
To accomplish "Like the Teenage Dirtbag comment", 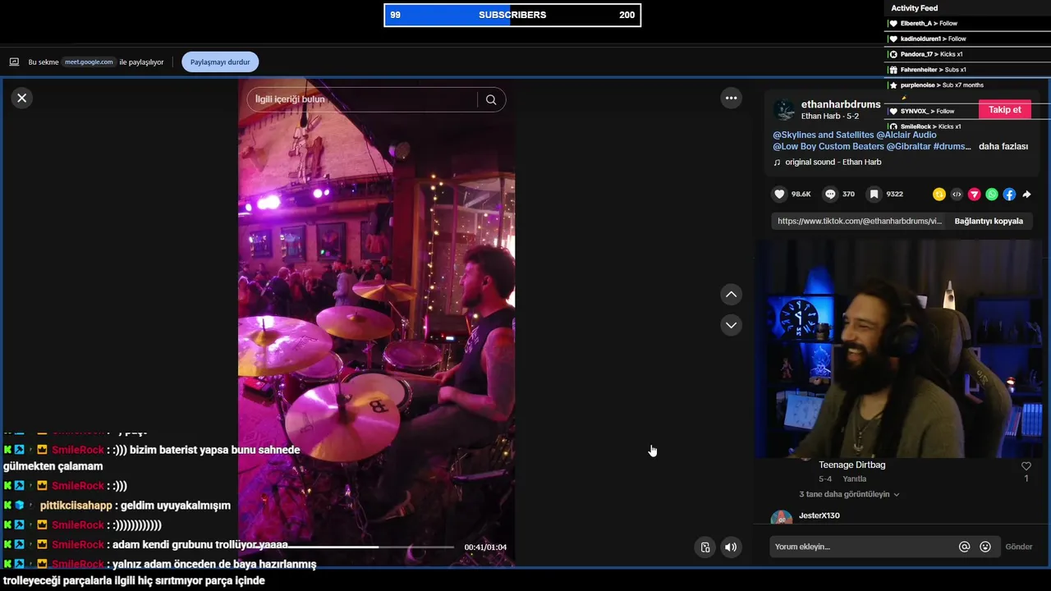I will pyautogui.click(x=1026, y=466).
